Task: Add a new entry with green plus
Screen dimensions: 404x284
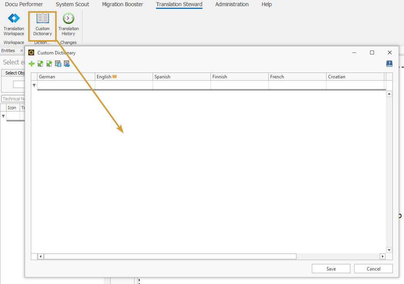Action: pyautogui.click(x=32, y=64)
